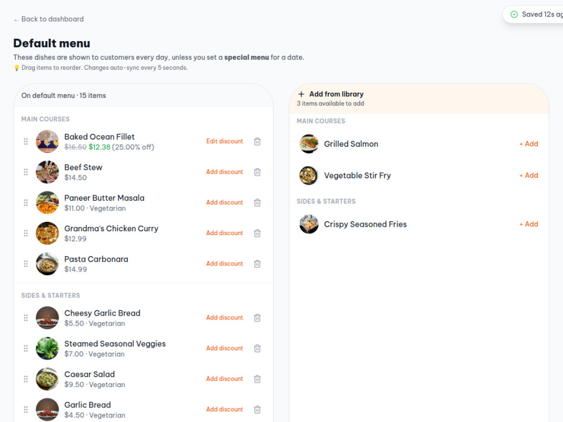Click '3 items available to add' text
The image size is (563, 422).
(x=330, y=104)
